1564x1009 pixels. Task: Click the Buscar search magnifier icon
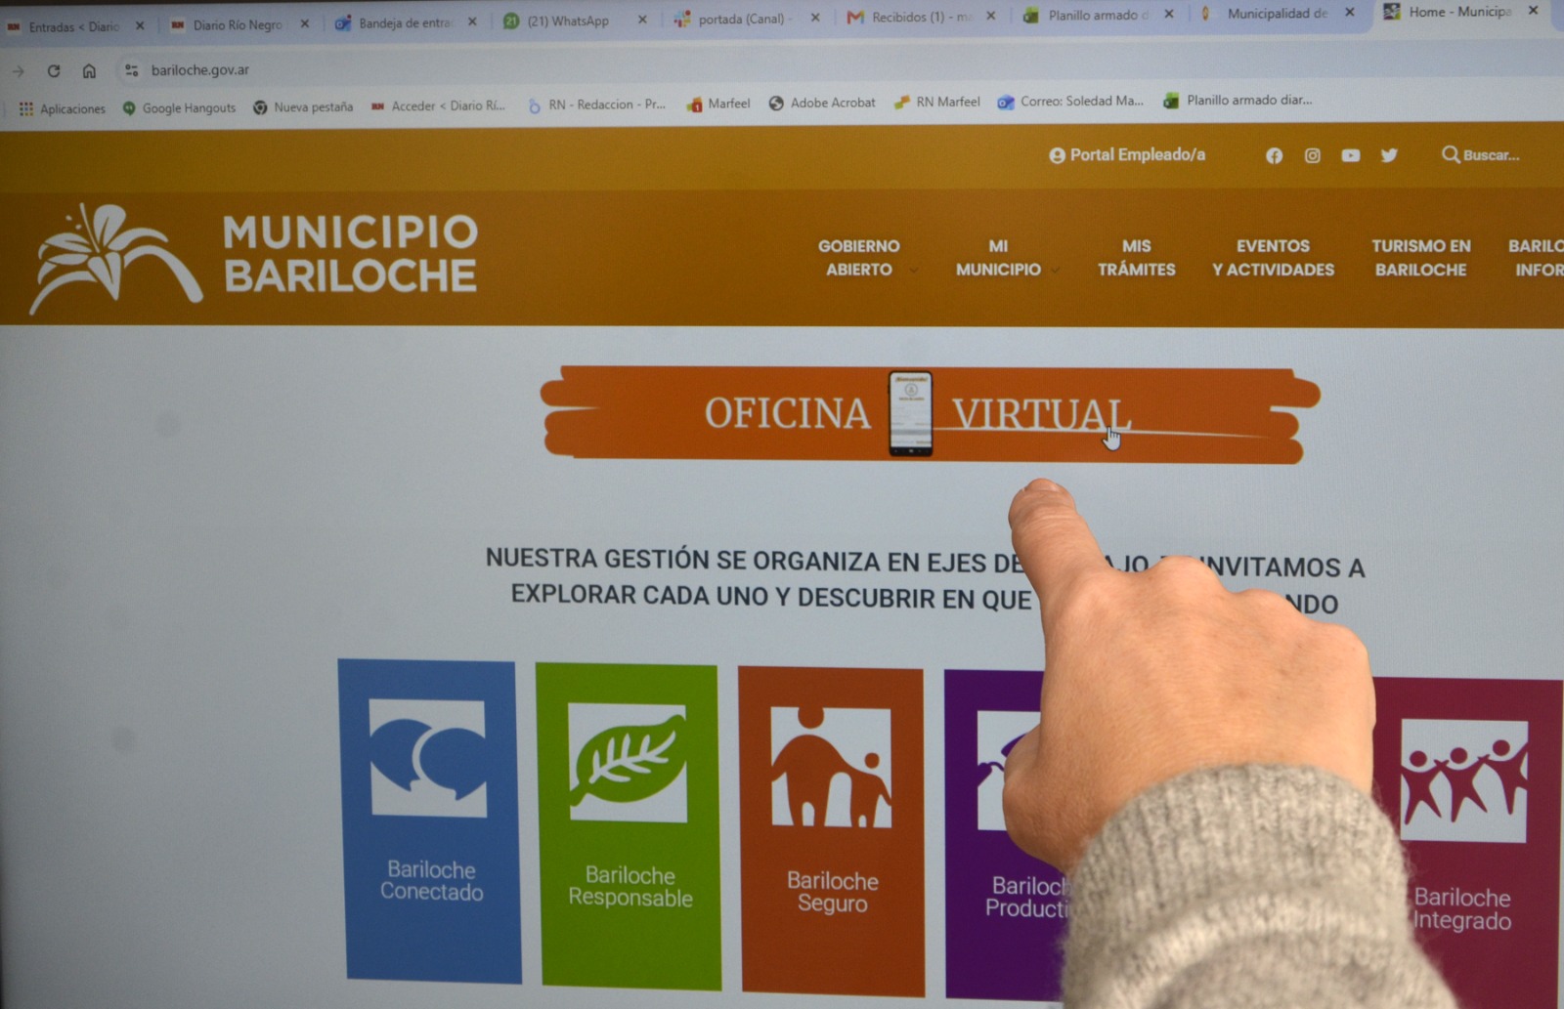click(x=1451, y=154)
